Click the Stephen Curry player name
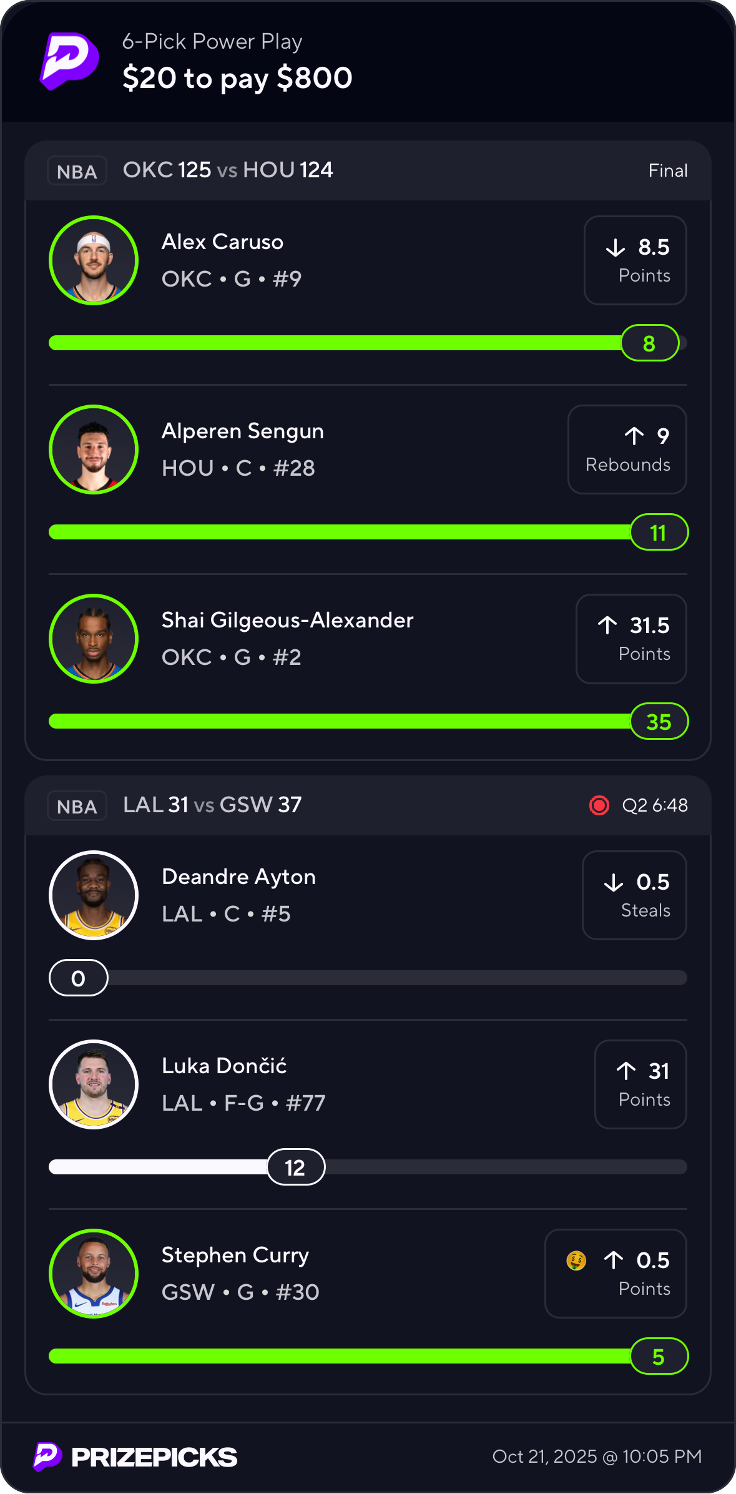 coord(235,1255)
